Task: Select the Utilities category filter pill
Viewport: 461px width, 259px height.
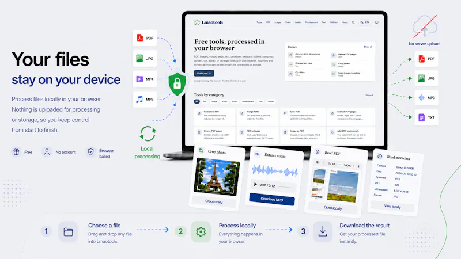Action: (x=271, y=101)
